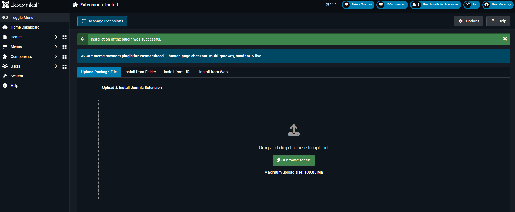Viewport: 515px width, 212px height.
Task: Click the Take a Tour signpost icon
Action: coord(346,5)
